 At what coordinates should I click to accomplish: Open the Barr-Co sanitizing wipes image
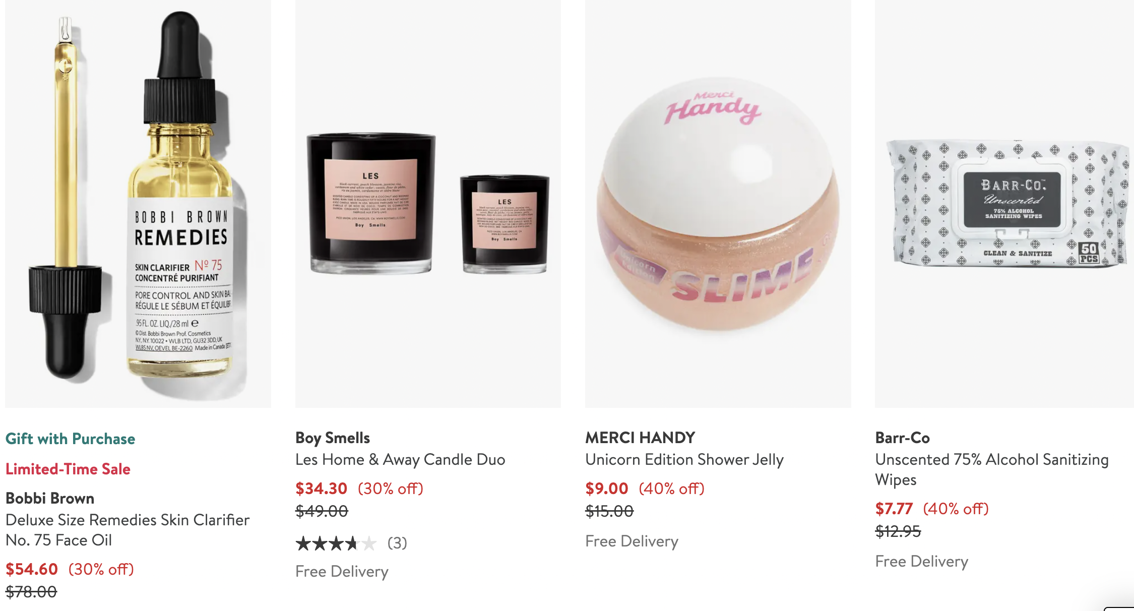1004,204
